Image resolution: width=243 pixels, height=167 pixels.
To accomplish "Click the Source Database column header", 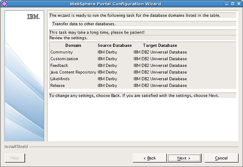I will [x=115, y=45].
